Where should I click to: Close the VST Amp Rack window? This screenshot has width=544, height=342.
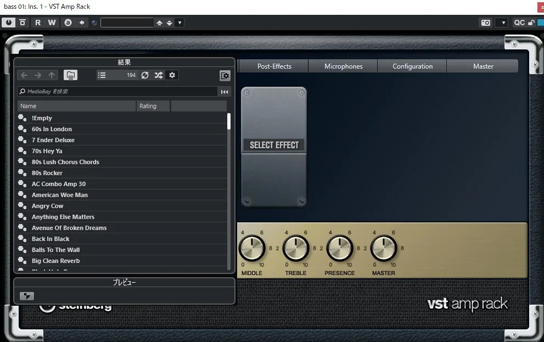[x=541, y=7]
